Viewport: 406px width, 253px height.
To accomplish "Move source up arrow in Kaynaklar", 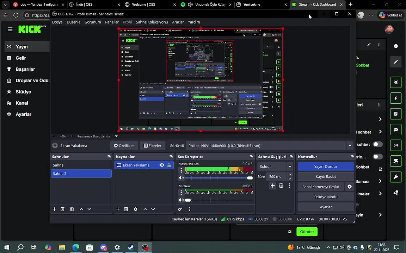I will click(145, 209).
